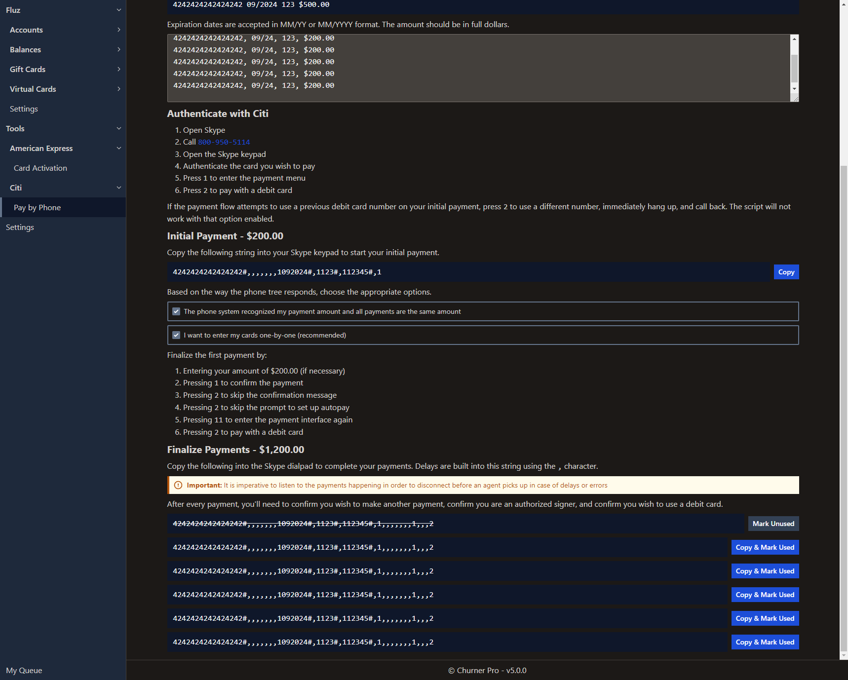848x680 pixels.
Task: Open Pay by Phone page
Action: click(38, 207)
